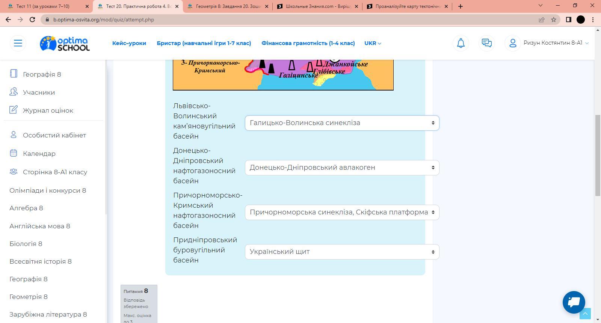Open the hamburger sidebar menu
The image size is (601, 323).
[x=18, y=43]
